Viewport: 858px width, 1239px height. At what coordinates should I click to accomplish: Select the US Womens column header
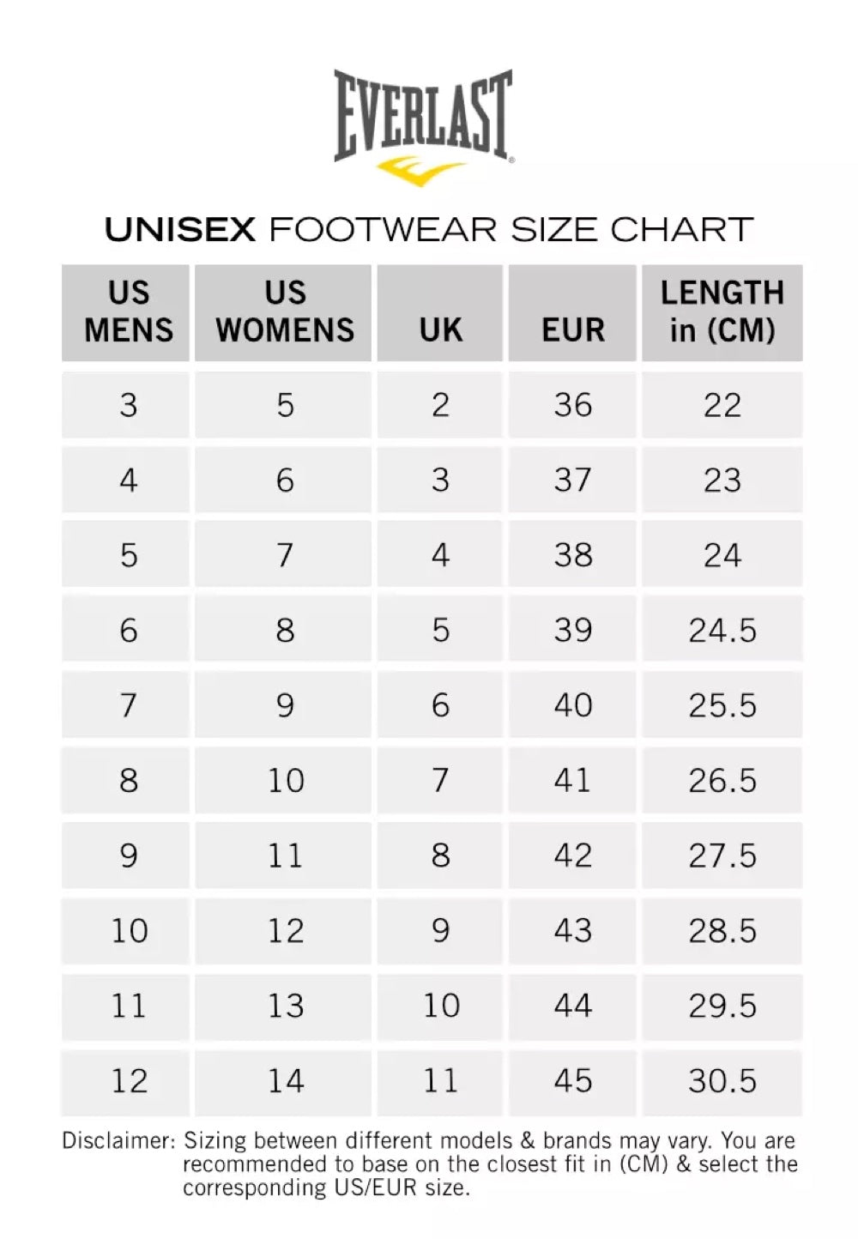tap(285, 311)
